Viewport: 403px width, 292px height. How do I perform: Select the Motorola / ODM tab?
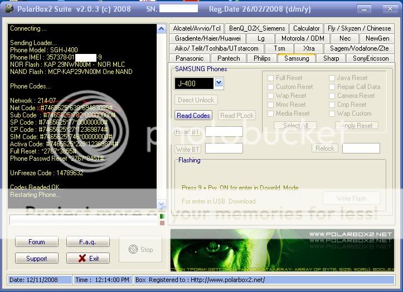(303, 38)
